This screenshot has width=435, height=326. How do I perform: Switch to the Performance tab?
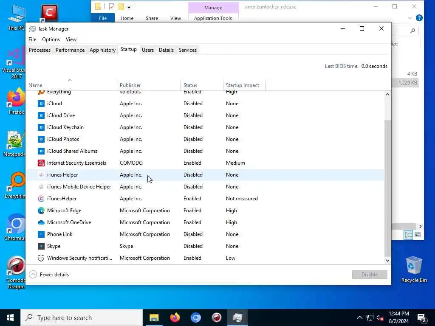70,50
